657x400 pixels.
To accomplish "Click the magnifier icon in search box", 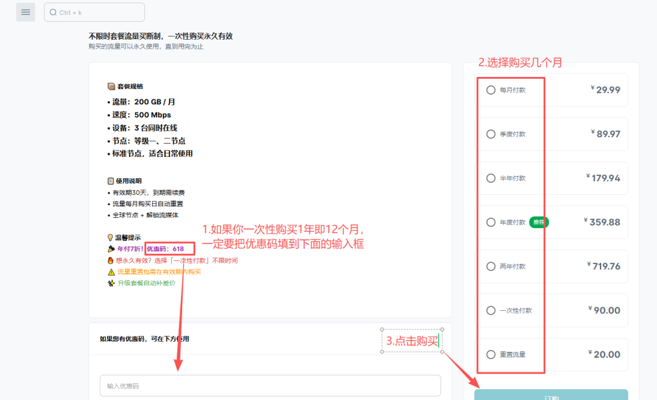I will click(x=53, y=12).
